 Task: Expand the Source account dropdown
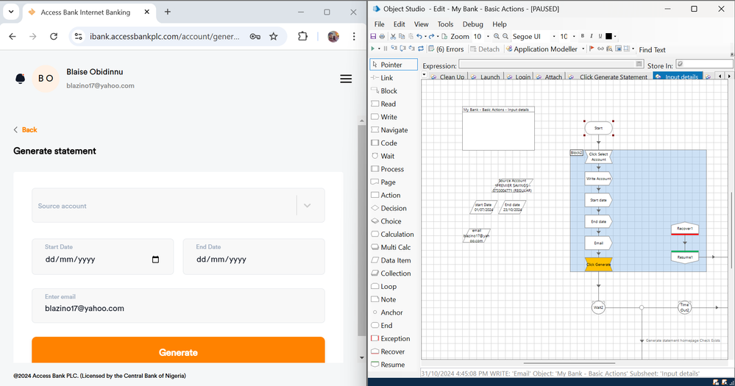point(308,206)
